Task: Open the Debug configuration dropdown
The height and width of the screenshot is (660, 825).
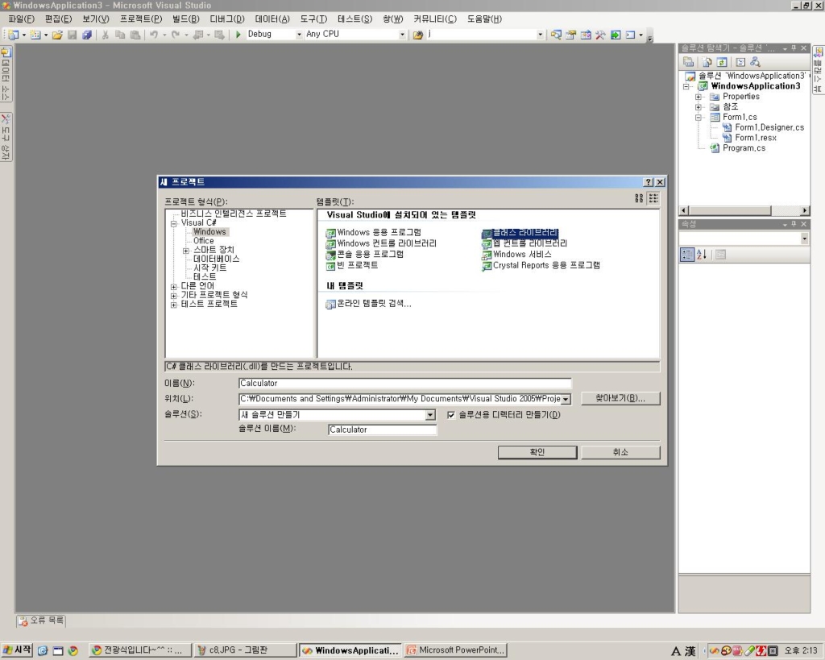Action: pyautogui.click(x=299, y=35)
